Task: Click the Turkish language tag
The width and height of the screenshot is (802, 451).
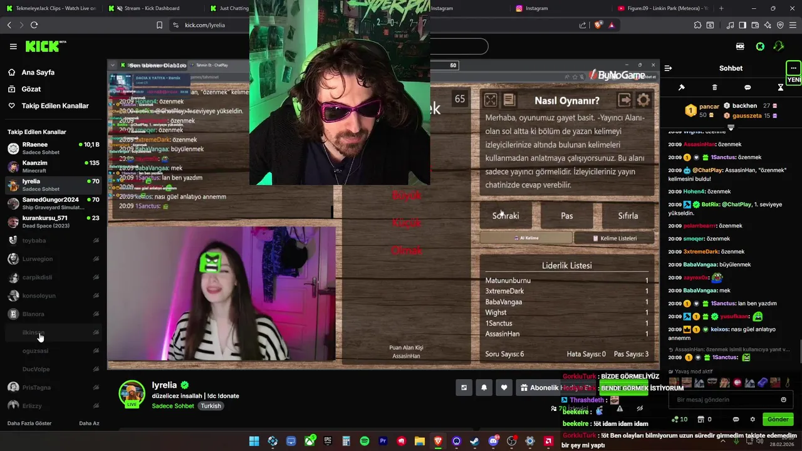Action: (211, 406)
